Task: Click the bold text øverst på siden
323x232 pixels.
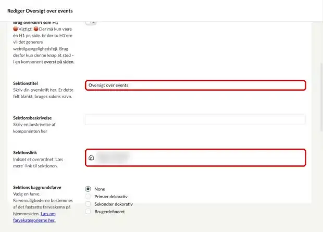Action: (x=59, y=62)
